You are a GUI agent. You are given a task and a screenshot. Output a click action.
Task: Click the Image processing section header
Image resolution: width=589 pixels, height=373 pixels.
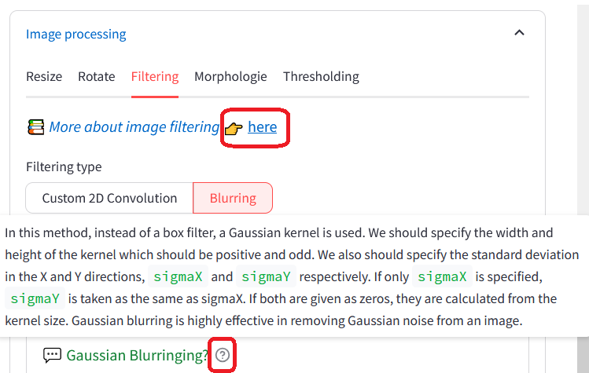click(x=75, y=34)
